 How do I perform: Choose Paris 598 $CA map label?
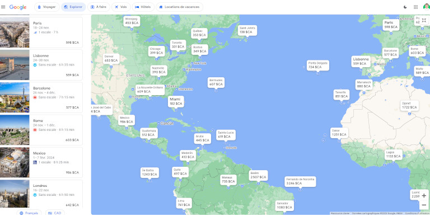click(391, 25)
